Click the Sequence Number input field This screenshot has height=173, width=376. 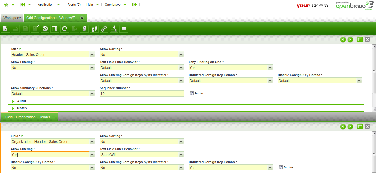(142, 93)
